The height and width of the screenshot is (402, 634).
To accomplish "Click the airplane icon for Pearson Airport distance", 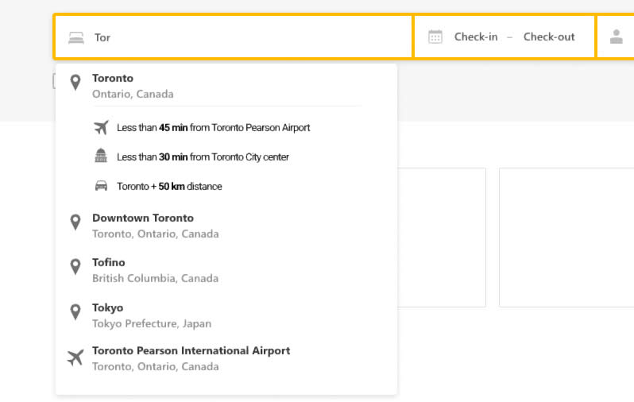I will (101, 128).
